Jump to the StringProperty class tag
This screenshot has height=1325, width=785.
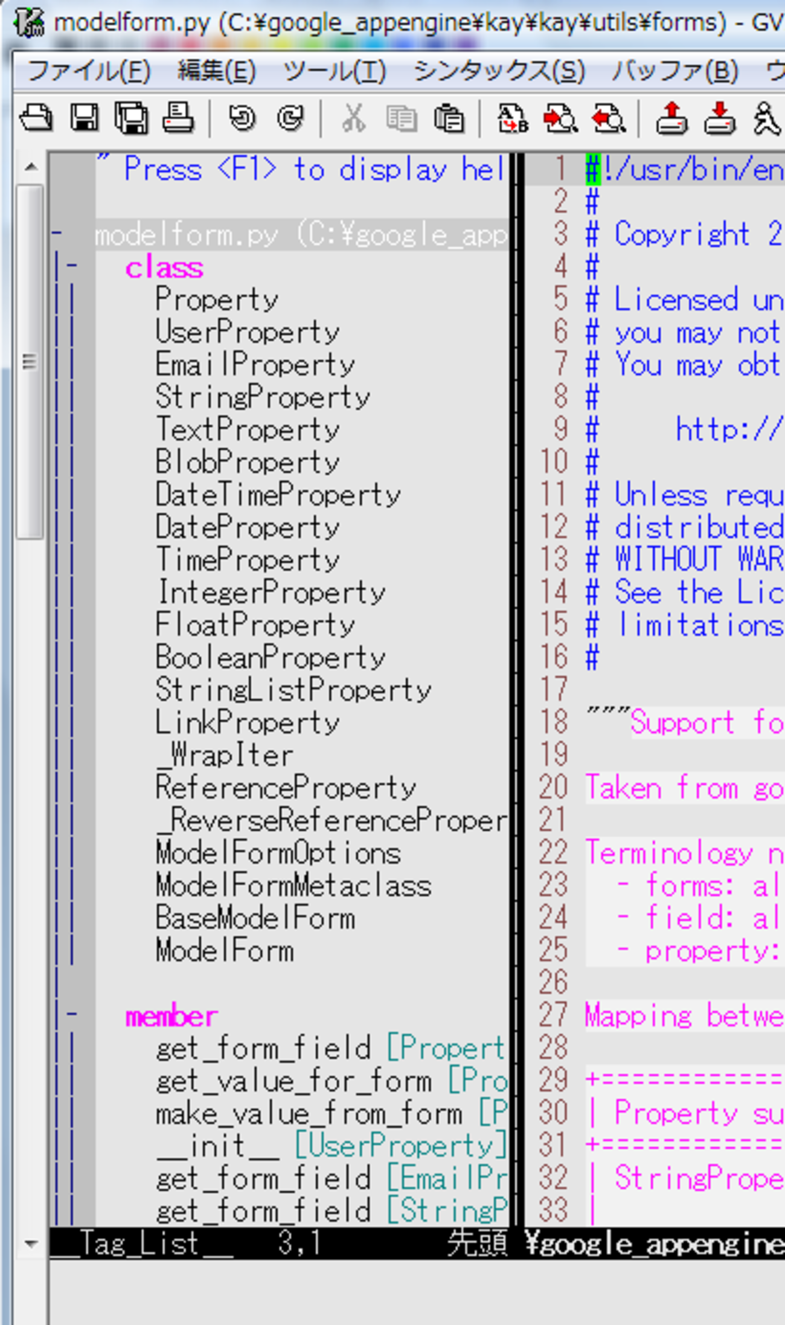[x=263, y=397]
